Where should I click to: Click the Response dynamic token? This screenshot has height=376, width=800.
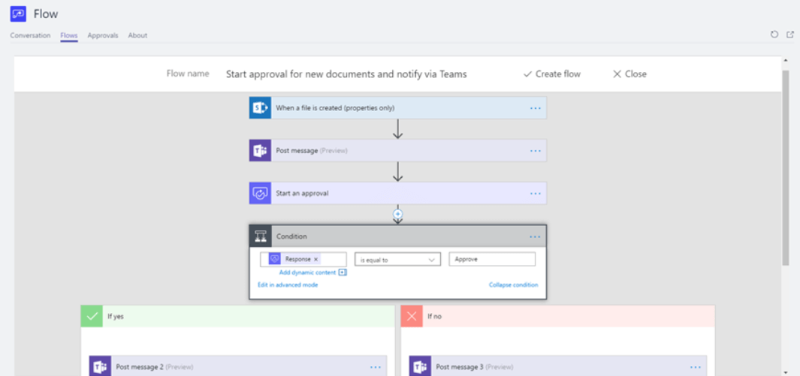coord(295,260)
